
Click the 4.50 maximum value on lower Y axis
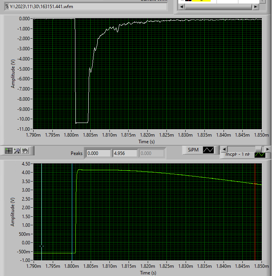[26, 164]
